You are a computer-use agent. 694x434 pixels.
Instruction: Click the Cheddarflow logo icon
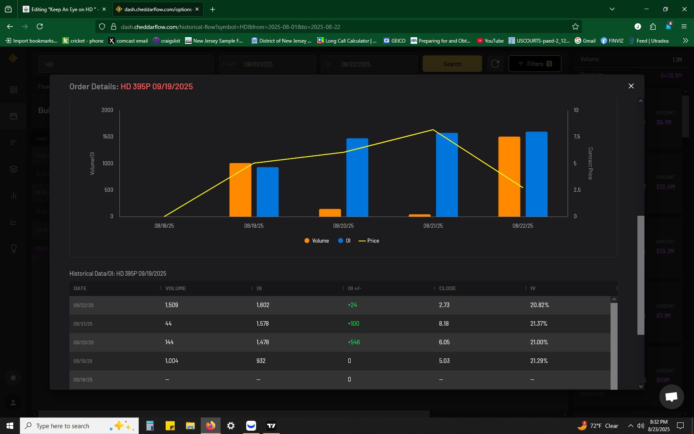tap(13, 58)
